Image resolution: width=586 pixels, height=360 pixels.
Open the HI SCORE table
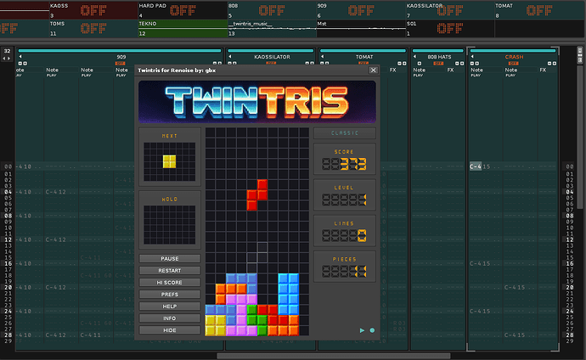click(170, 283)
